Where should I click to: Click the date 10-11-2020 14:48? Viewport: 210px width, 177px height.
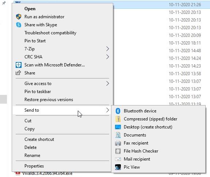185,51
